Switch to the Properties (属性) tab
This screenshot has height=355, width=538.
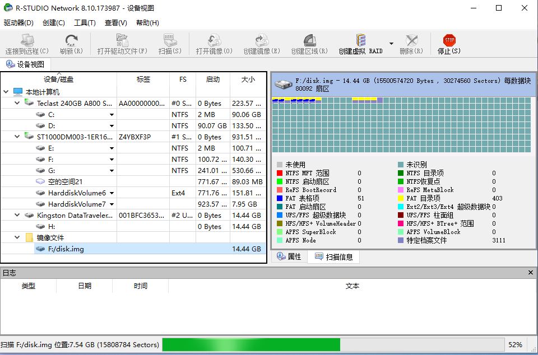click(289, 256)
